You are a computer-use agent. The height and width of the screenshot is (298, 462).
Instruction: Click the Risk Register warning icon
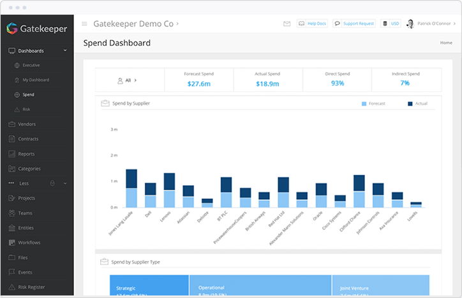point(11,287)
